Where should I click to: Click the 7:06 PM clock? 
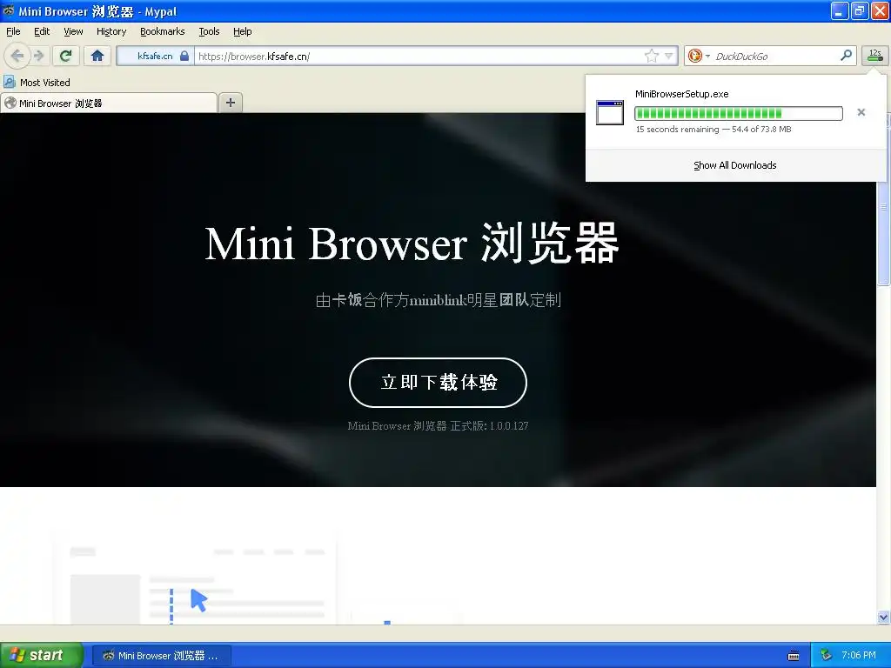859,655
